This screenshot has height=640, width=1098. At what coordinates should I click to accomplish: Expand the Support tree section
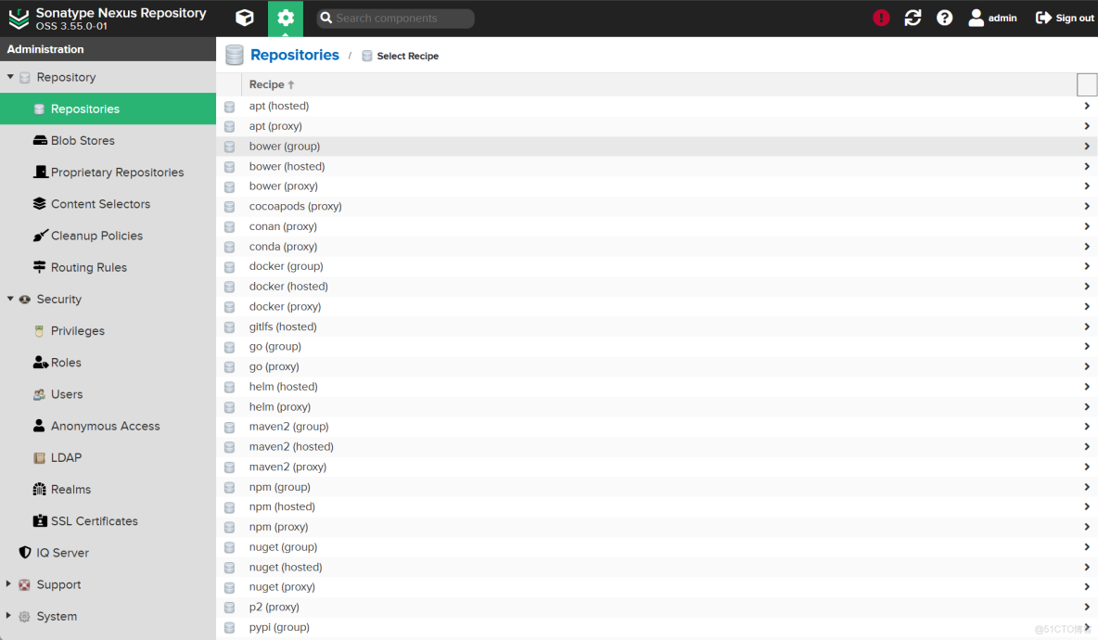8,584
